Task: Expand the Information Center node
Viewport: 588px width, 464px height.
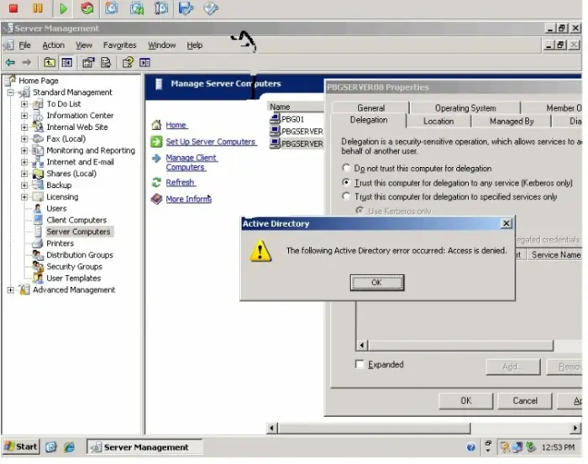Action: (24, 115)
